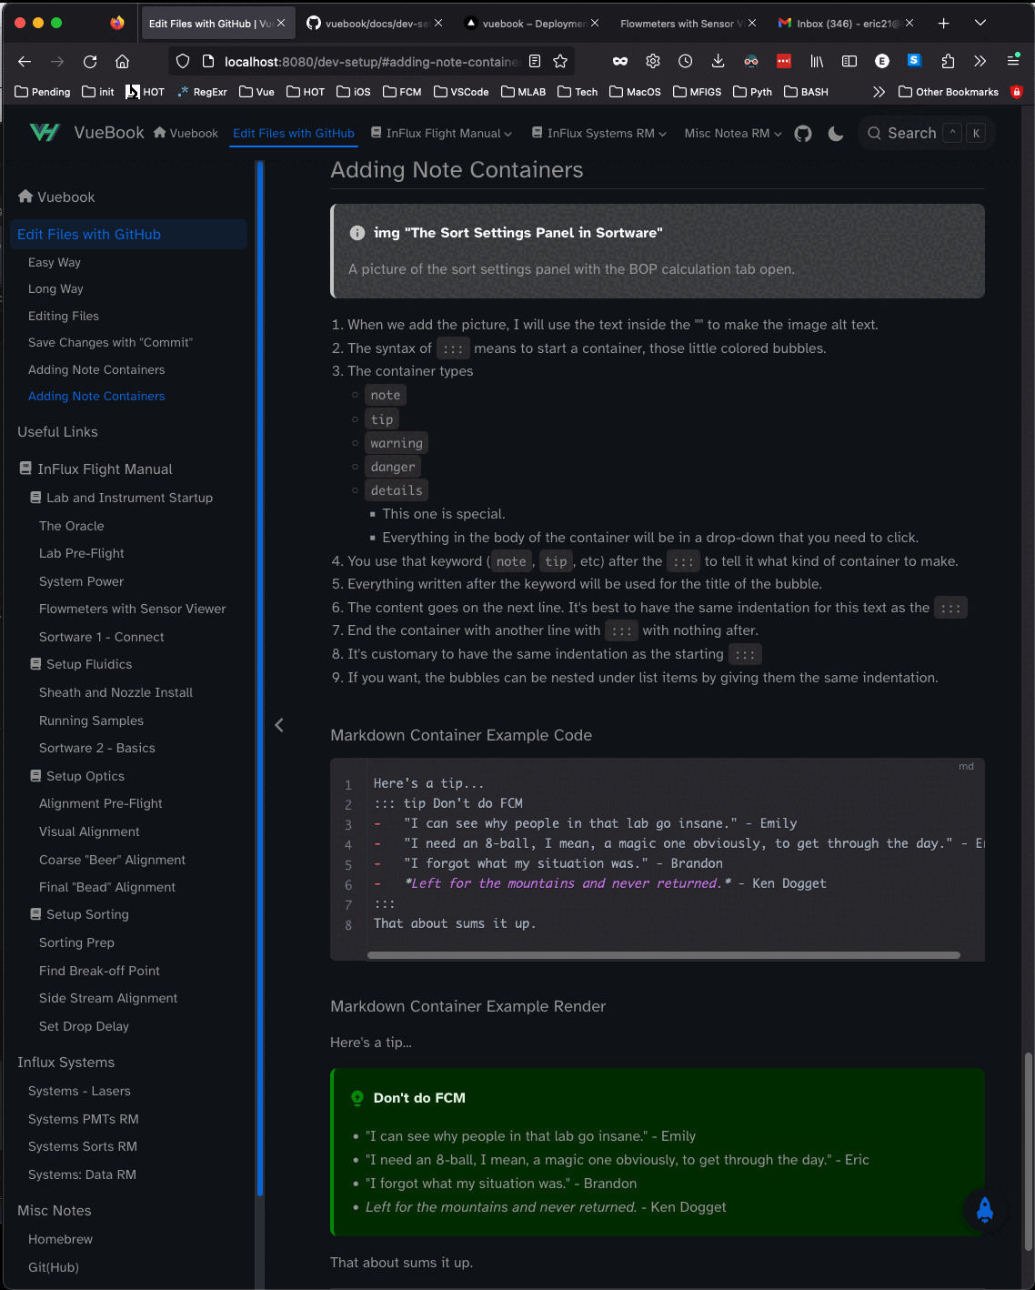Open the RegExr bookmark

click(x=202, y=92)
